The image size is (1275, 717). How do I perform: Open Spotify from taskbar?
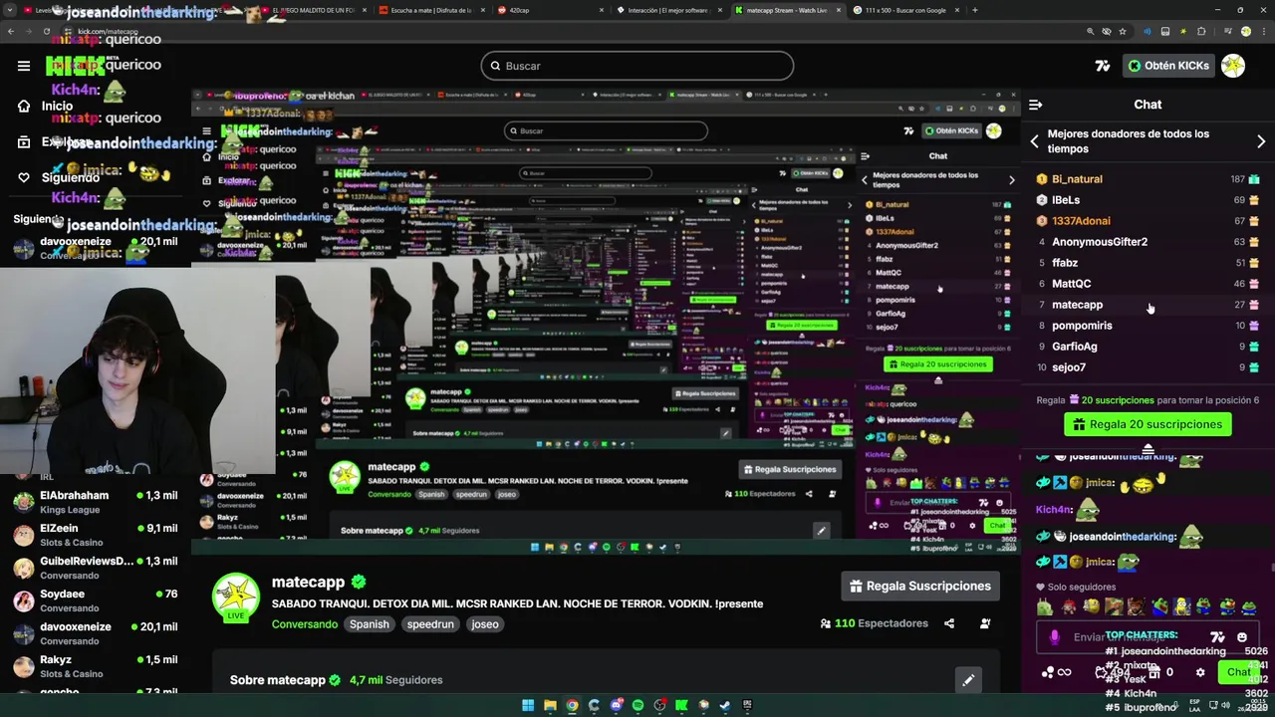pyautogui.click(x=637, y=706)
